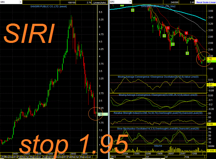Click the leftmost S sell marker

tap(168, 28)
